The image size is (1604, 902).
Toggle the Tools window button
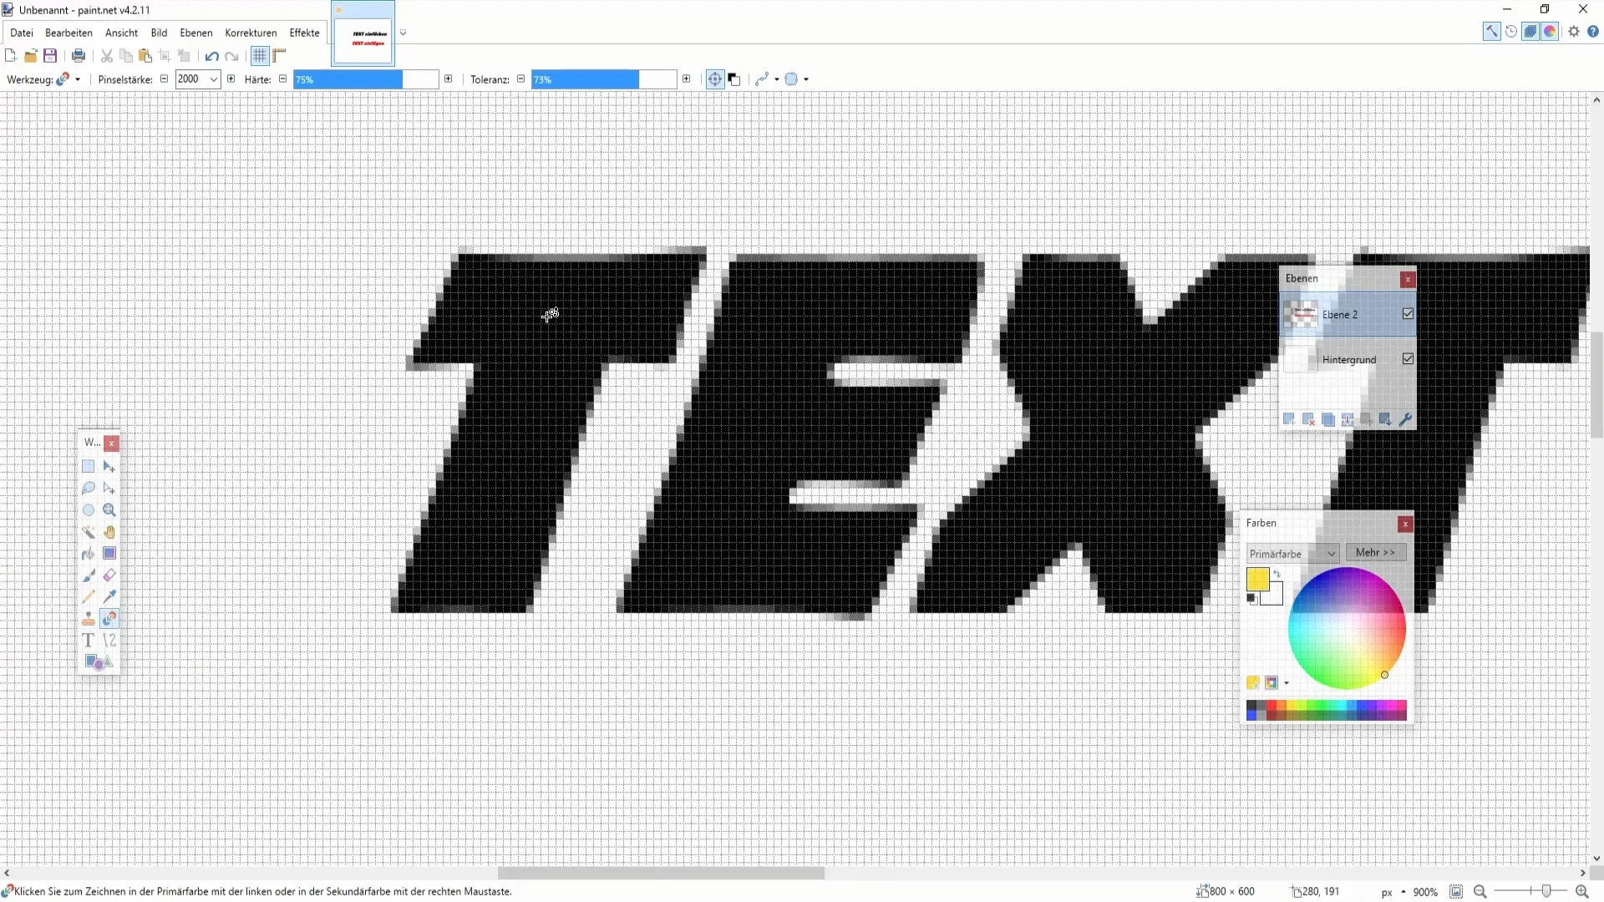pos(1491,32)
